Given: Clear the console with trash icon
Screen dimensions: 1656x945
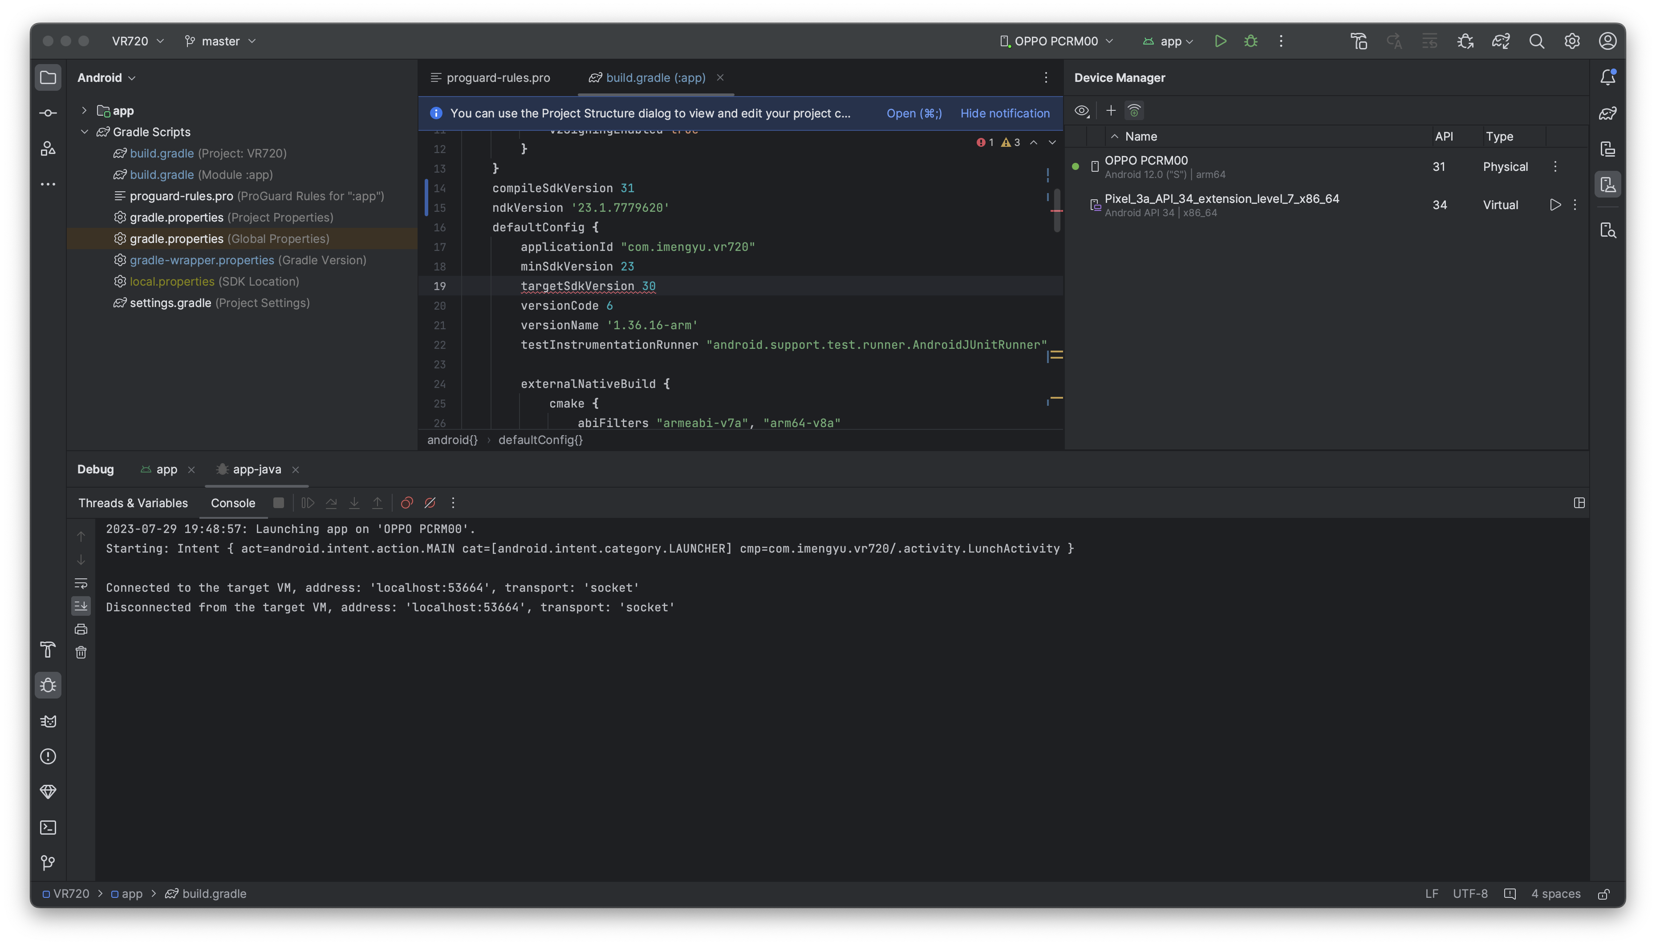Looking at the screenshot, I should coord(81,652).
